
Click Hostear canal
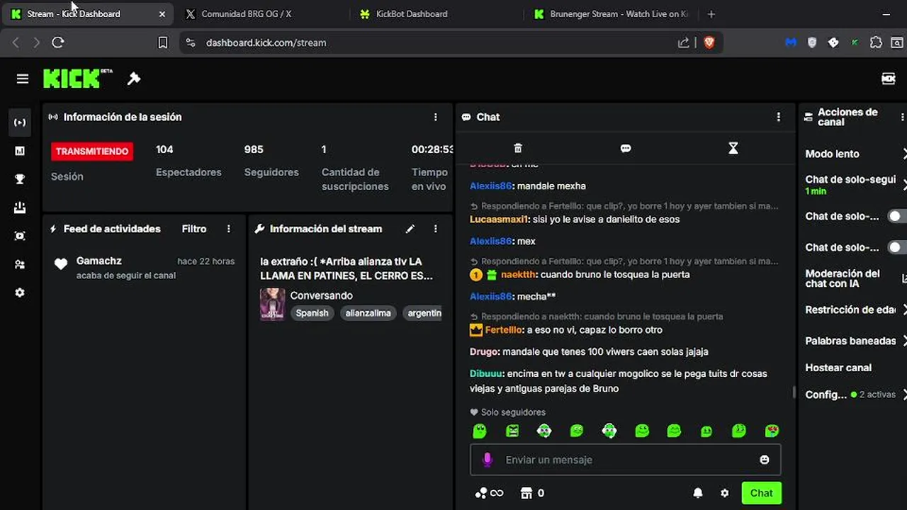[838, 368]
